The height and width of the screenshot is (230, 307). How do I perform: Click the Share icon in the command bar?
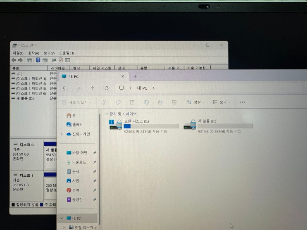coord(160,102)
